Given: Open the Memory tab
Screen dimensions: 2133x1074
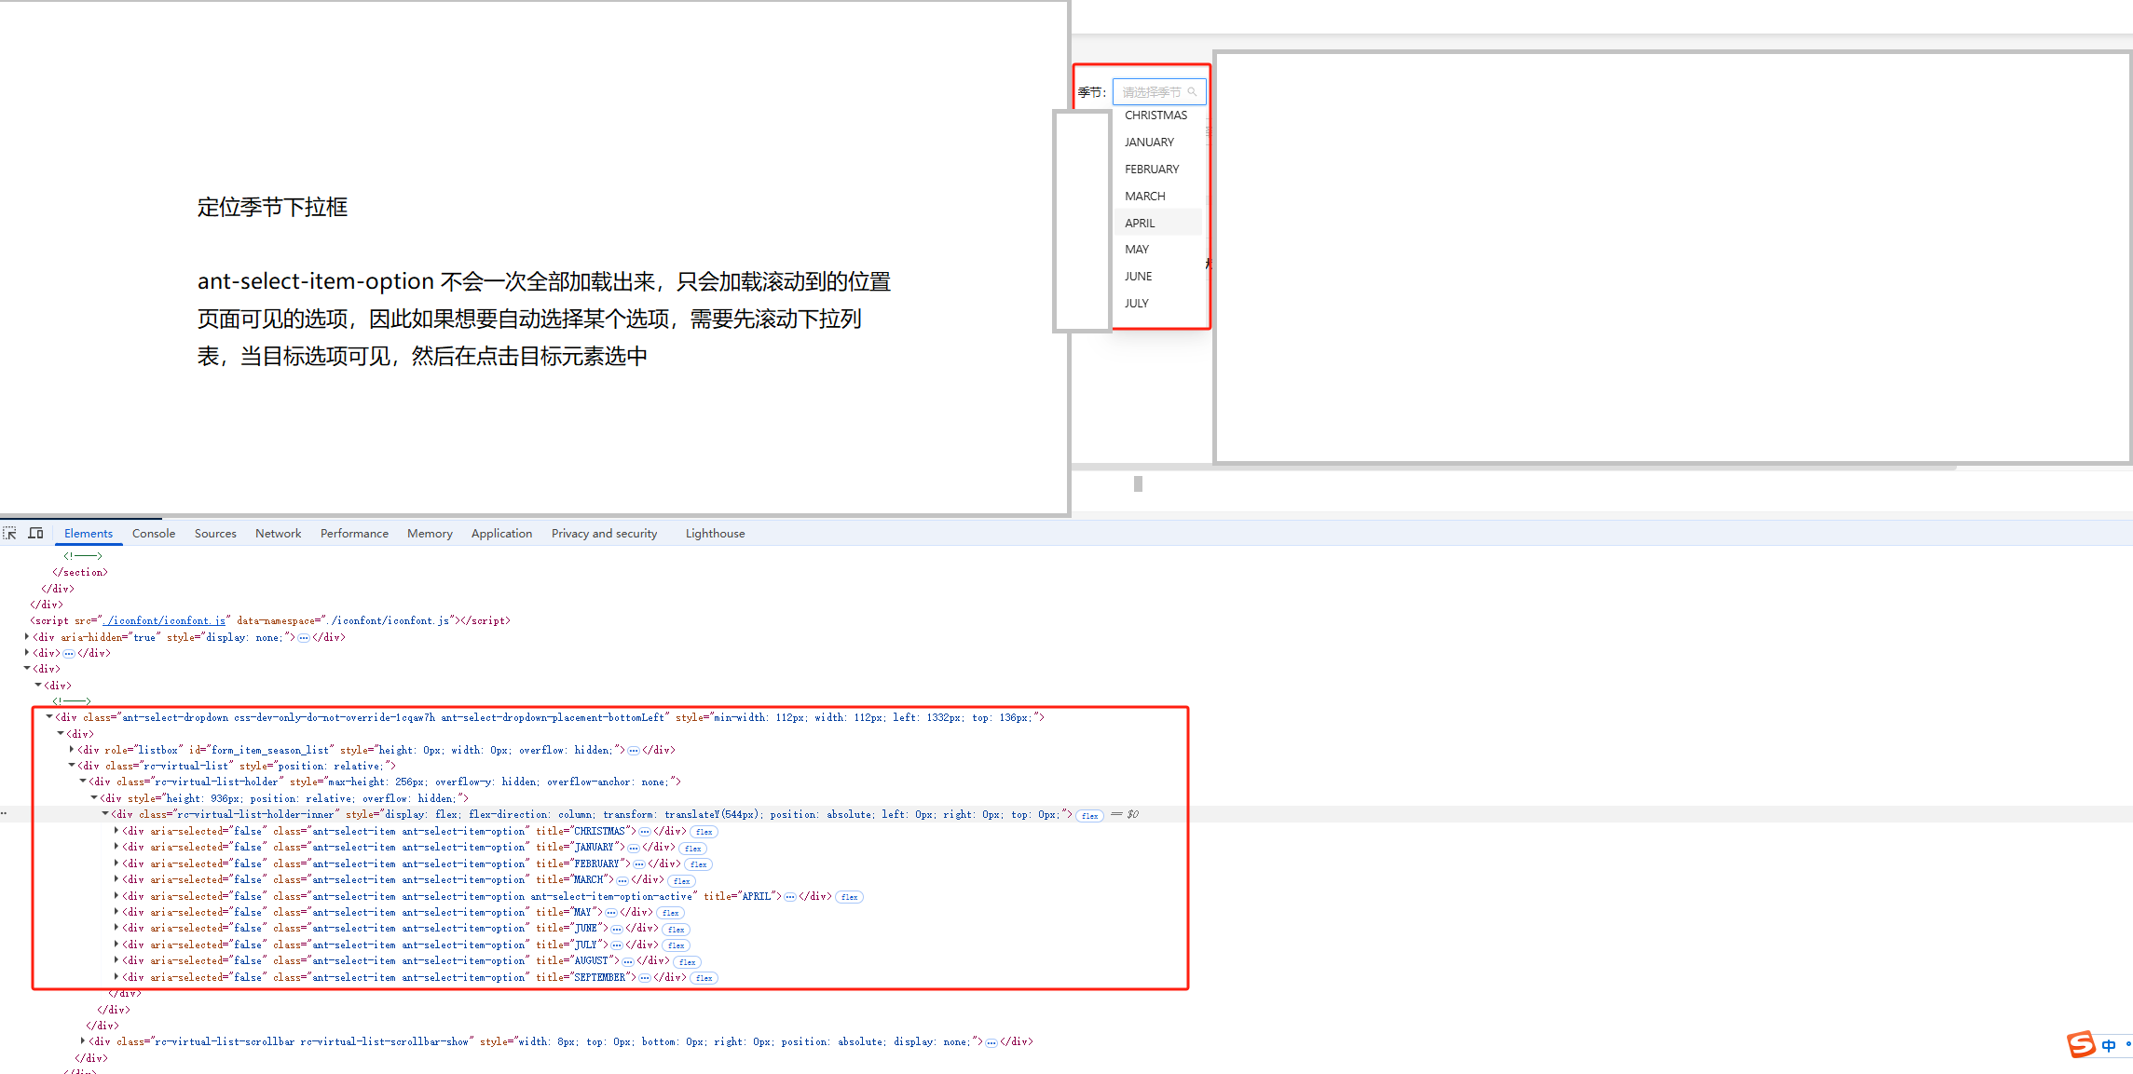Looking at the screenshot, I should coord(430,534).
